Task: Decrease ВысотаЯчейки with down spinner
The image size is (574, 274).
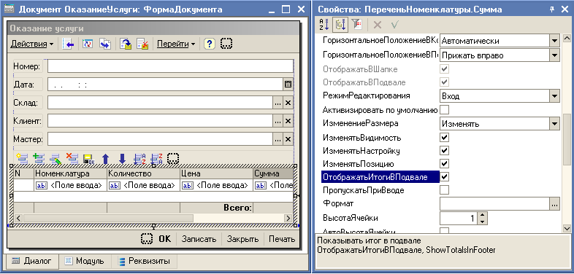Action: tap(483, 222)
